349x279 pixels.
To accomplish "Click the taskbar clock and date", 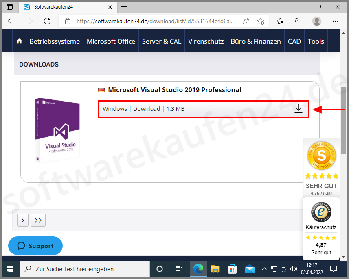I will 312,269.
